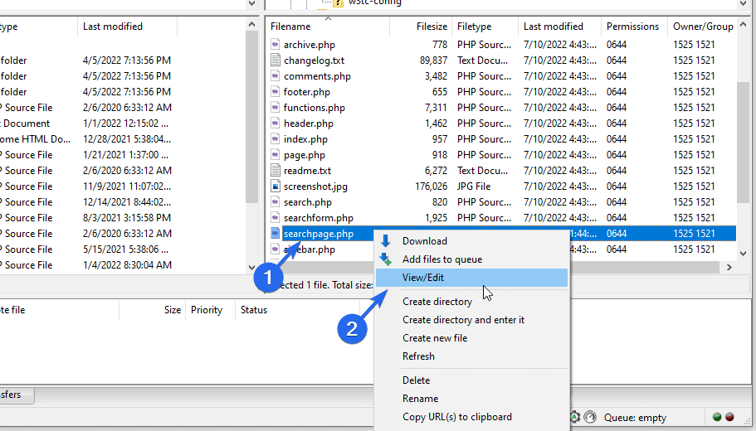Click the searchpage.php file icon

click(276, 234)
